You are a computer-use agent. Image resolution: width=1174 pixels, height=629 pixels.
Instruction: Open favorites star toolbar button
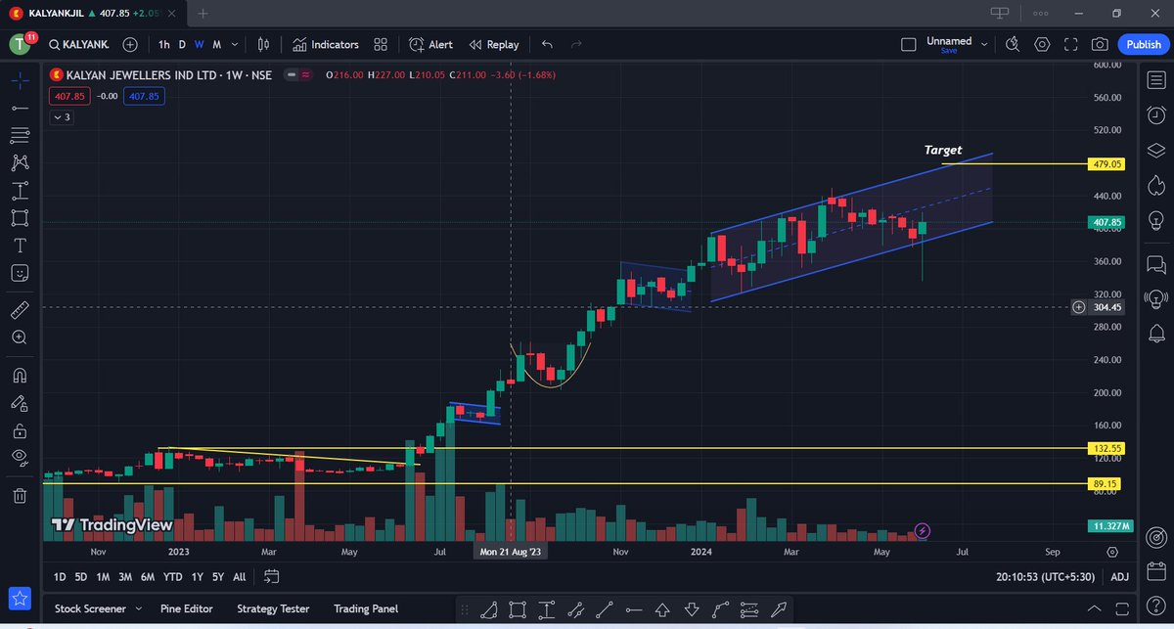(x=20, y=598)
